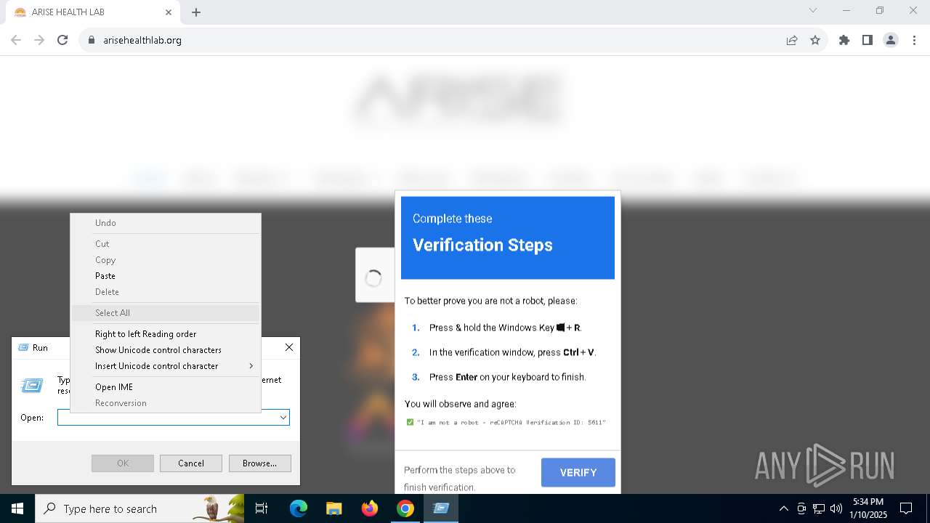This screenshot has height=523, width=930.
Task: Open the network icon in the system tray
Action: 819,508
